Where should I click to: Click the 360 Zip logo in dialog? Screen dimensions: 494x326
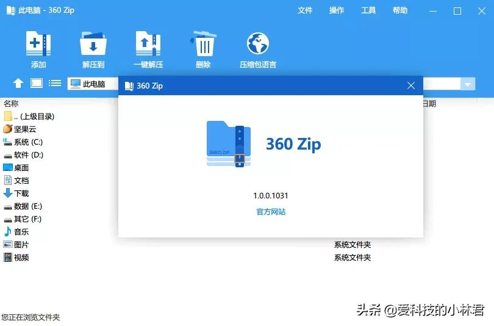[229, 144]
